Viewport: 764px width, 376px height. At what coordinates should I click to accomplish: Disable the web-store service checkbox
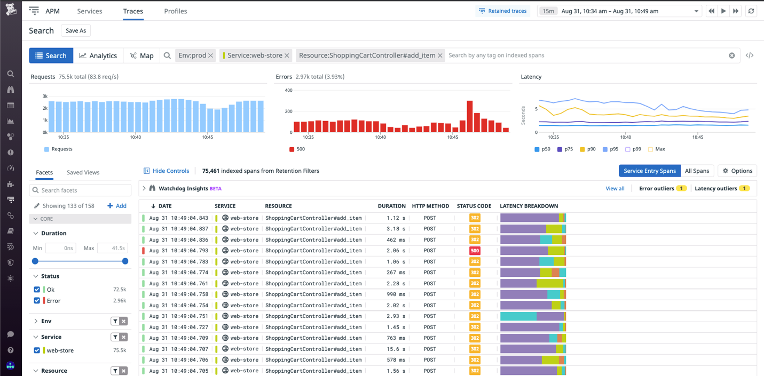coord(36,350)
